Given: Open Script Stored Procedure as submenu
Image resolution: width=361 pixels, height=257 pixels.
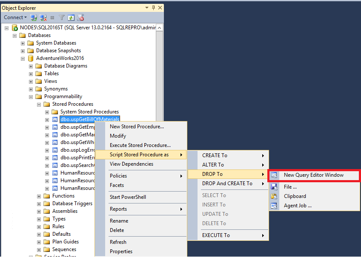Looking at the screenshot, I should [140, 155].
